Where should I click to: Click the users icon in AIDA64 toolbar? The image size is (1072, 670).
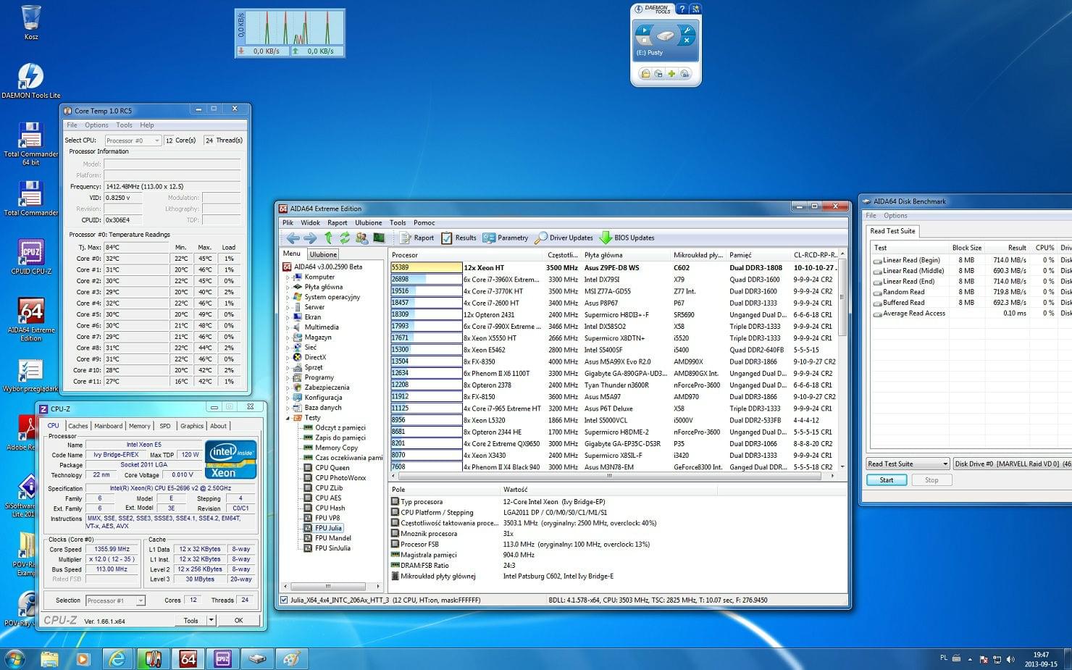(x=361, y=238)
